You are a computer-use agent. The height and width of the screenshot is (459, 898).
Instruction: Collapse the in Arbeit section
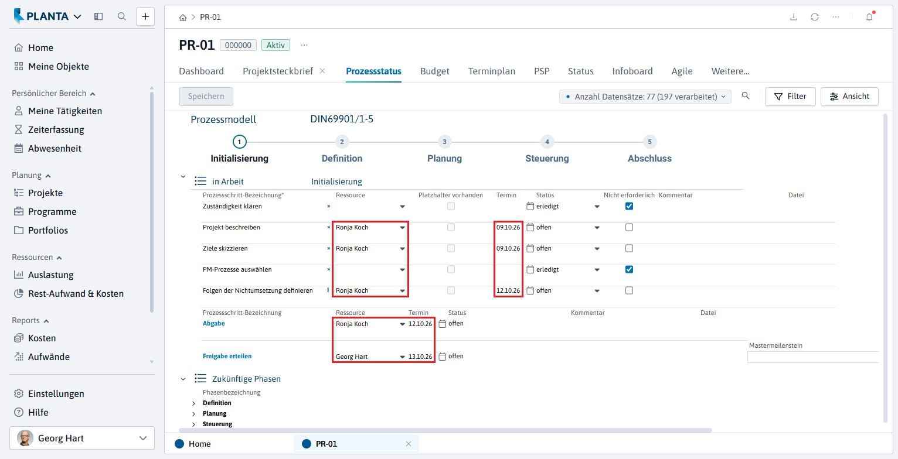pos(183,177)
